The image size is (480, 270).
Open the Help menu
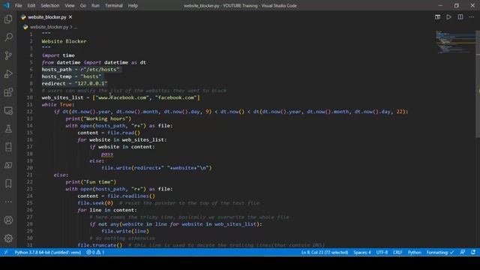133,5
